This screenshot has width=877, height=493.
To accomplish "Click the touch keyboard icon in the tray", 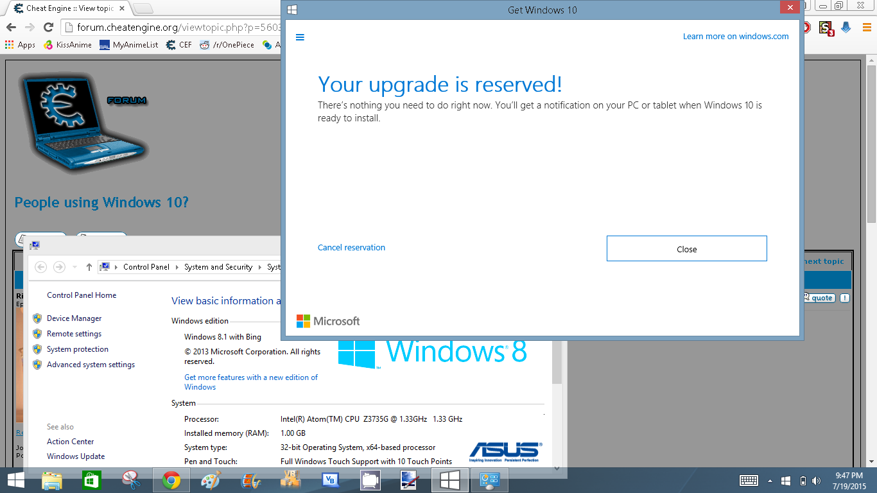I will [749, 480].
